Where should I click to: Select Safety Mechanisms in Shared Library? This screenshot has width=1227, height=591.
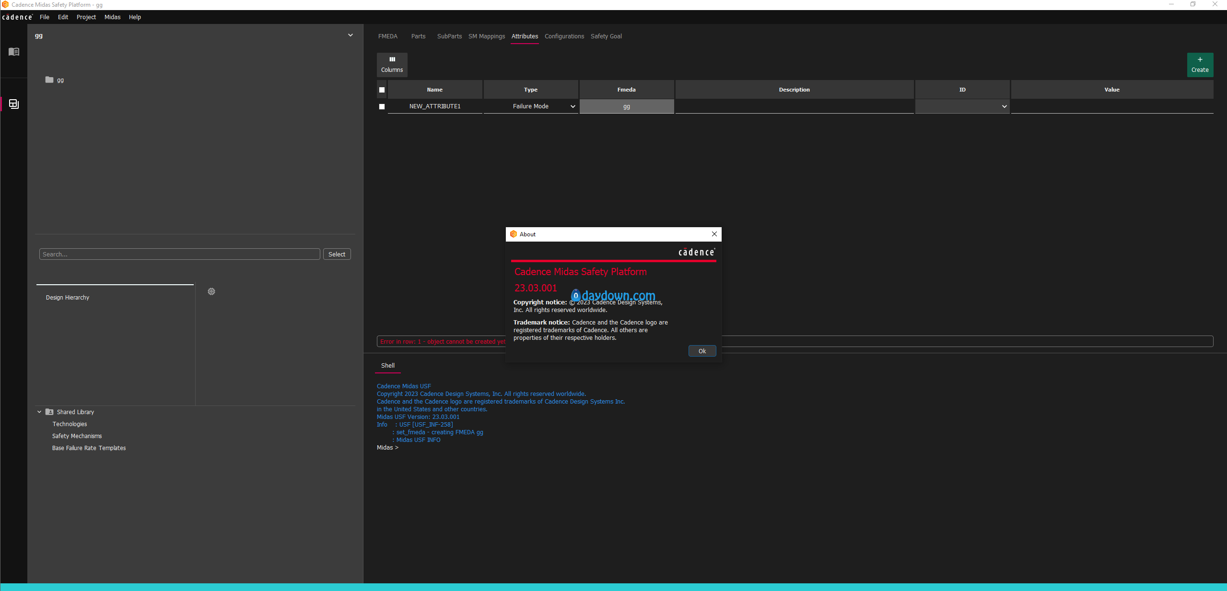tap(77, 436)
